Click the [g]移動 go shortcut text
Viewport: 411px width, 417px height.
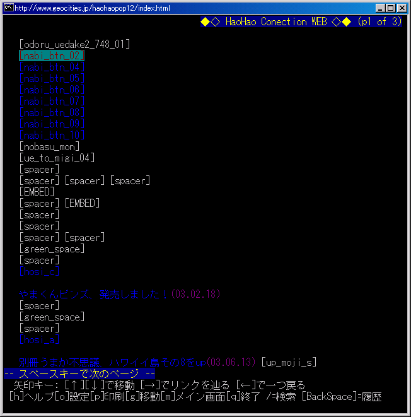pos(142,397)
